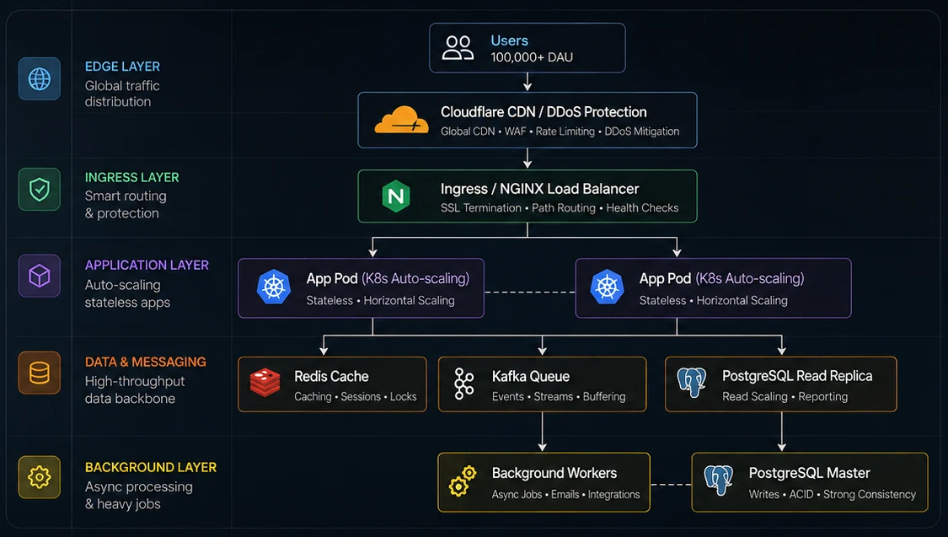948x537 pixels.
Task: Click the "Auto-scaling stateless apps" description
Action: [x=127, y=293]
